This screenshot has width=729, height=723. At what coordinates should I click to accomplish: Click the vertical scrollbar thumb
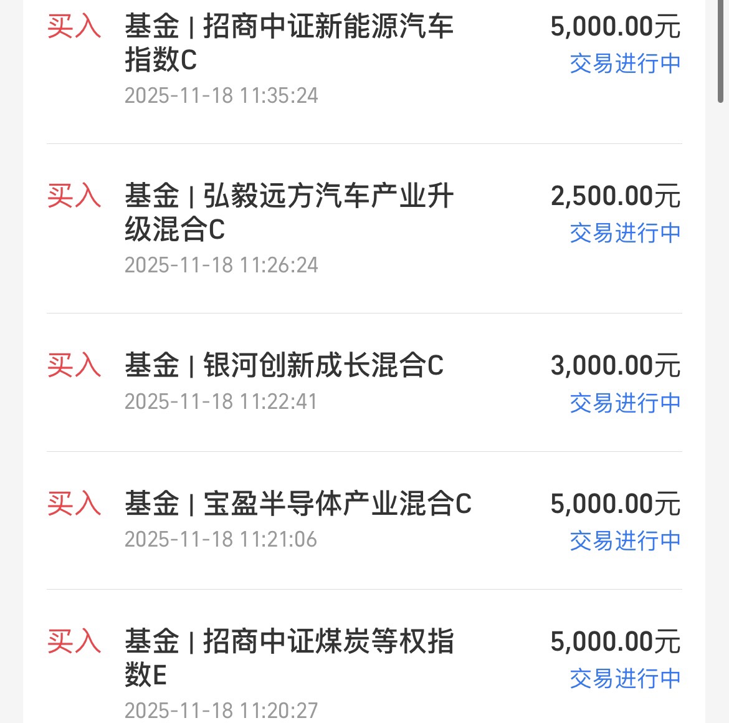pyautogui.click(x=721, y=51)
